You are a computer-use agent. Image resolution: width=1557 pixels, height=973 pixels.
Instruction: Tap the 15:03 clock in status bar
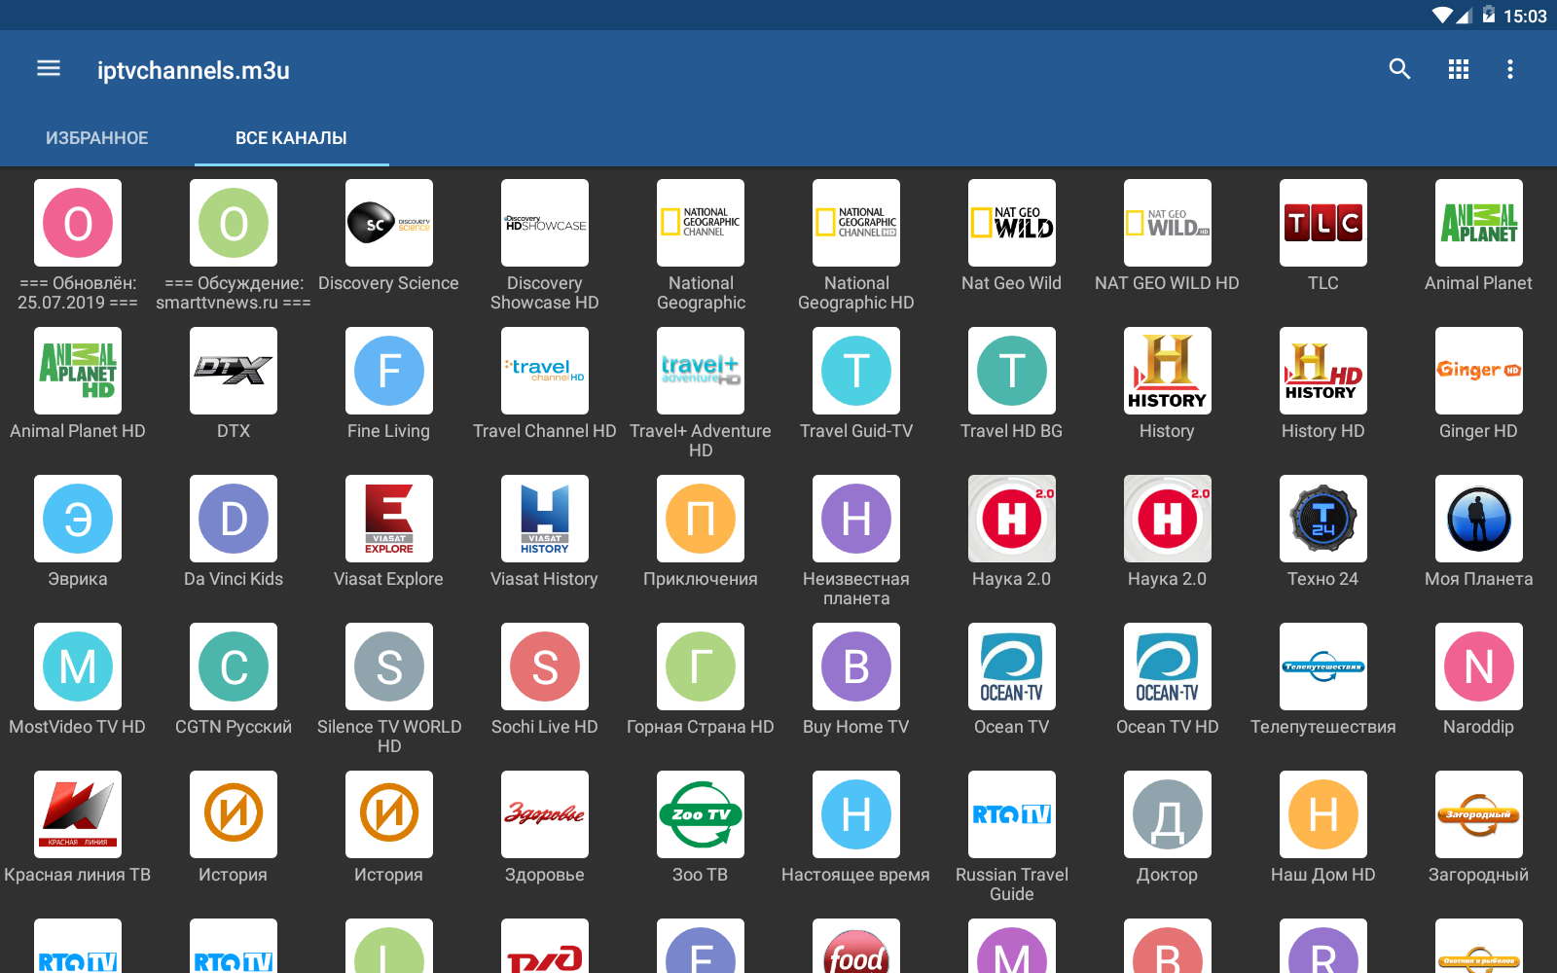(x=1525, y=16)
